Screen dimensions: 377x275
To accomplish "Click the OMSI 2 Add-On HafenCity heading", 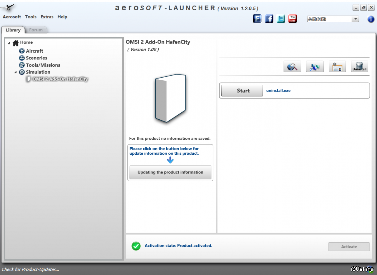I will pyautogui.click(x=158, y=42).
